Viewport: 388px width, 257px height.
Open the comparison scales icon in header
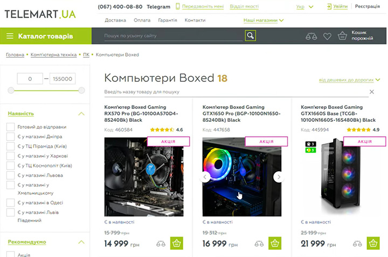311,36
